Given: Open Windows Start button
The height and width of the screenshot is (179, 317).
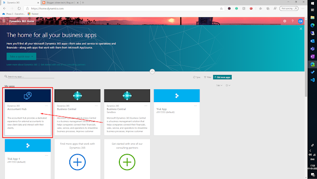Looking at the screenshot, I should point(313,3).
